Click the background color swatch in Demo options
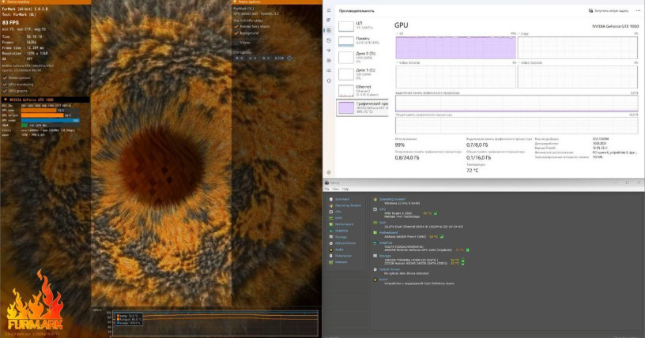Image resolution: width=645 pixels, height=338 pixels. pos(289,58)
